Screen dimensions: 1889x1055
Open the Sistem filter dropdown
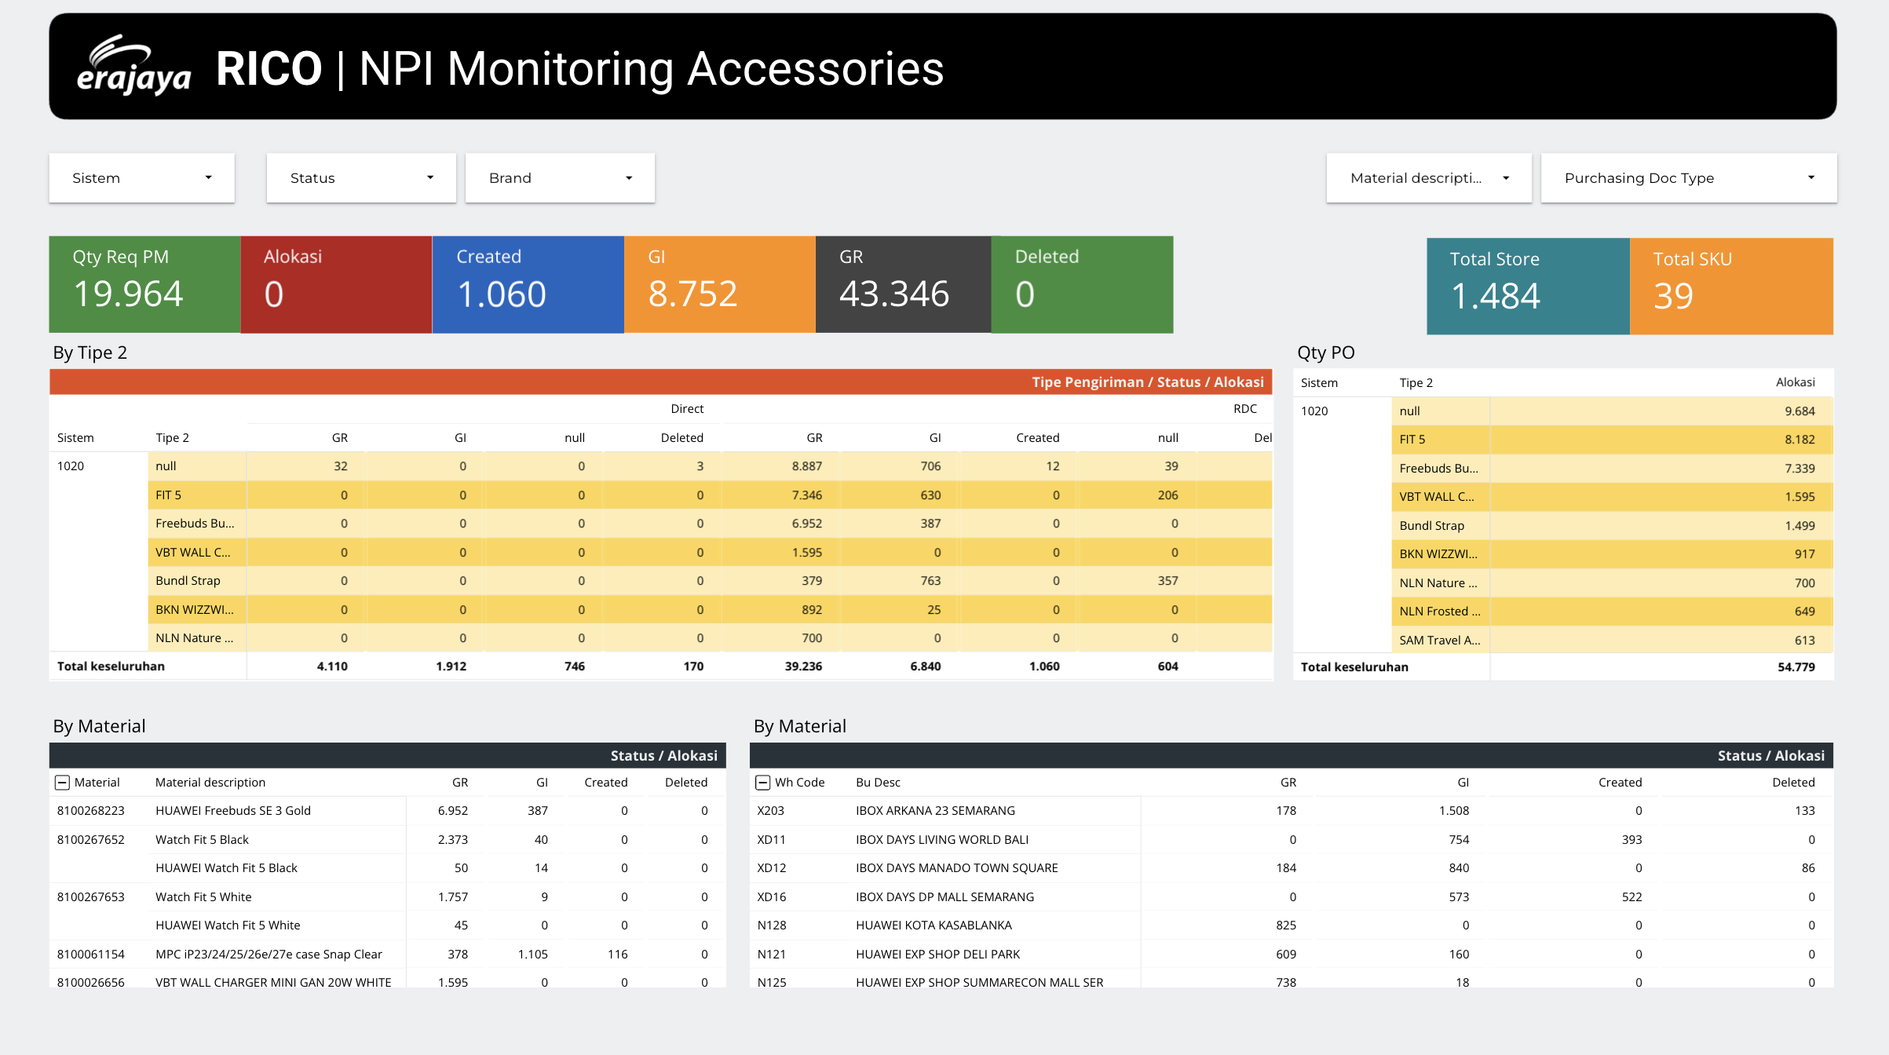[x=141, y=178]
